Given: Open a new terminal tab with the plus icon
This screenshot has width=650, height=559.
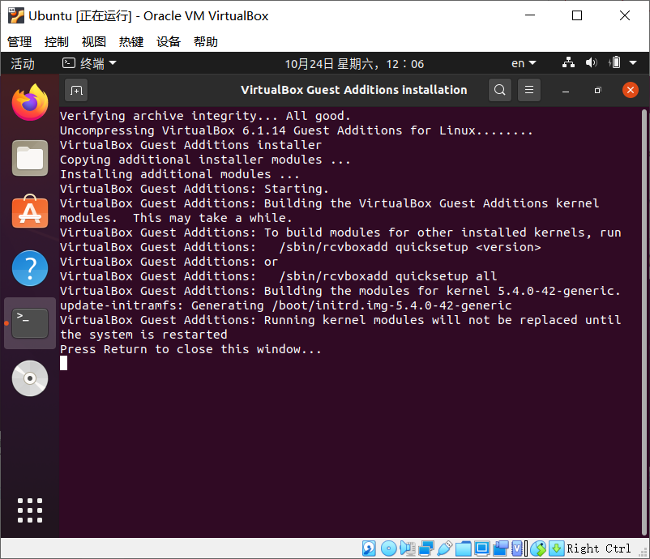Looking at the screenshot, I should point(75,90).
